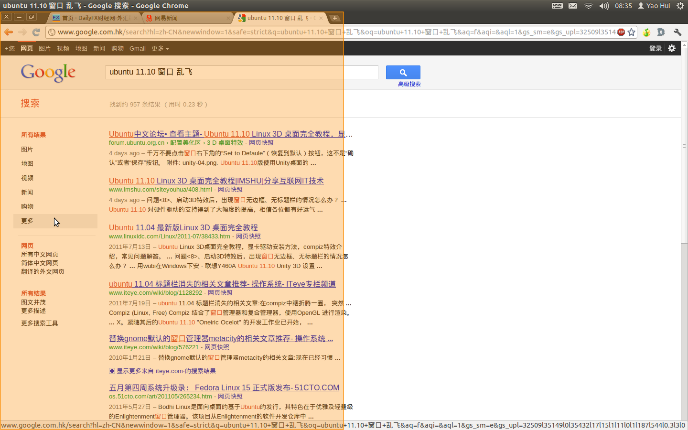Click the browser forward arrow button
Viewport: 688px width, 430px height.
[x=22, y=32]
